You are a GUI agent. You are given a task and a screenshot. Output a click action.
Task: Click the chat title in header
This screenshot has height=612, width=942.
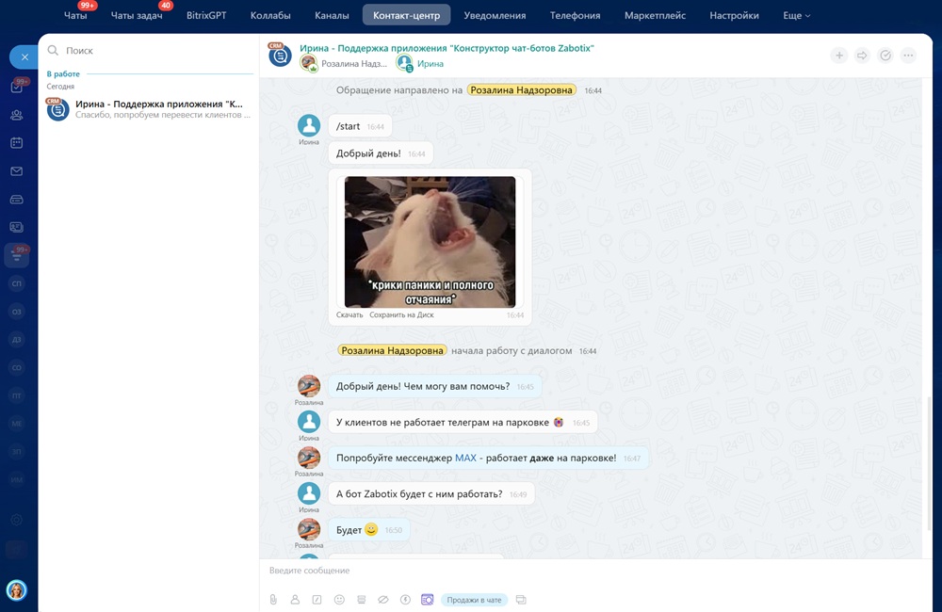click(x=447, y=48)
